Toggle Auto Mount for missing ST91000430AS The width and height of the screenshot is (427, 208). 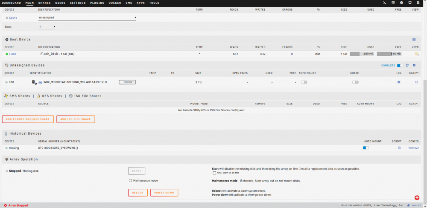pos(366,147)
